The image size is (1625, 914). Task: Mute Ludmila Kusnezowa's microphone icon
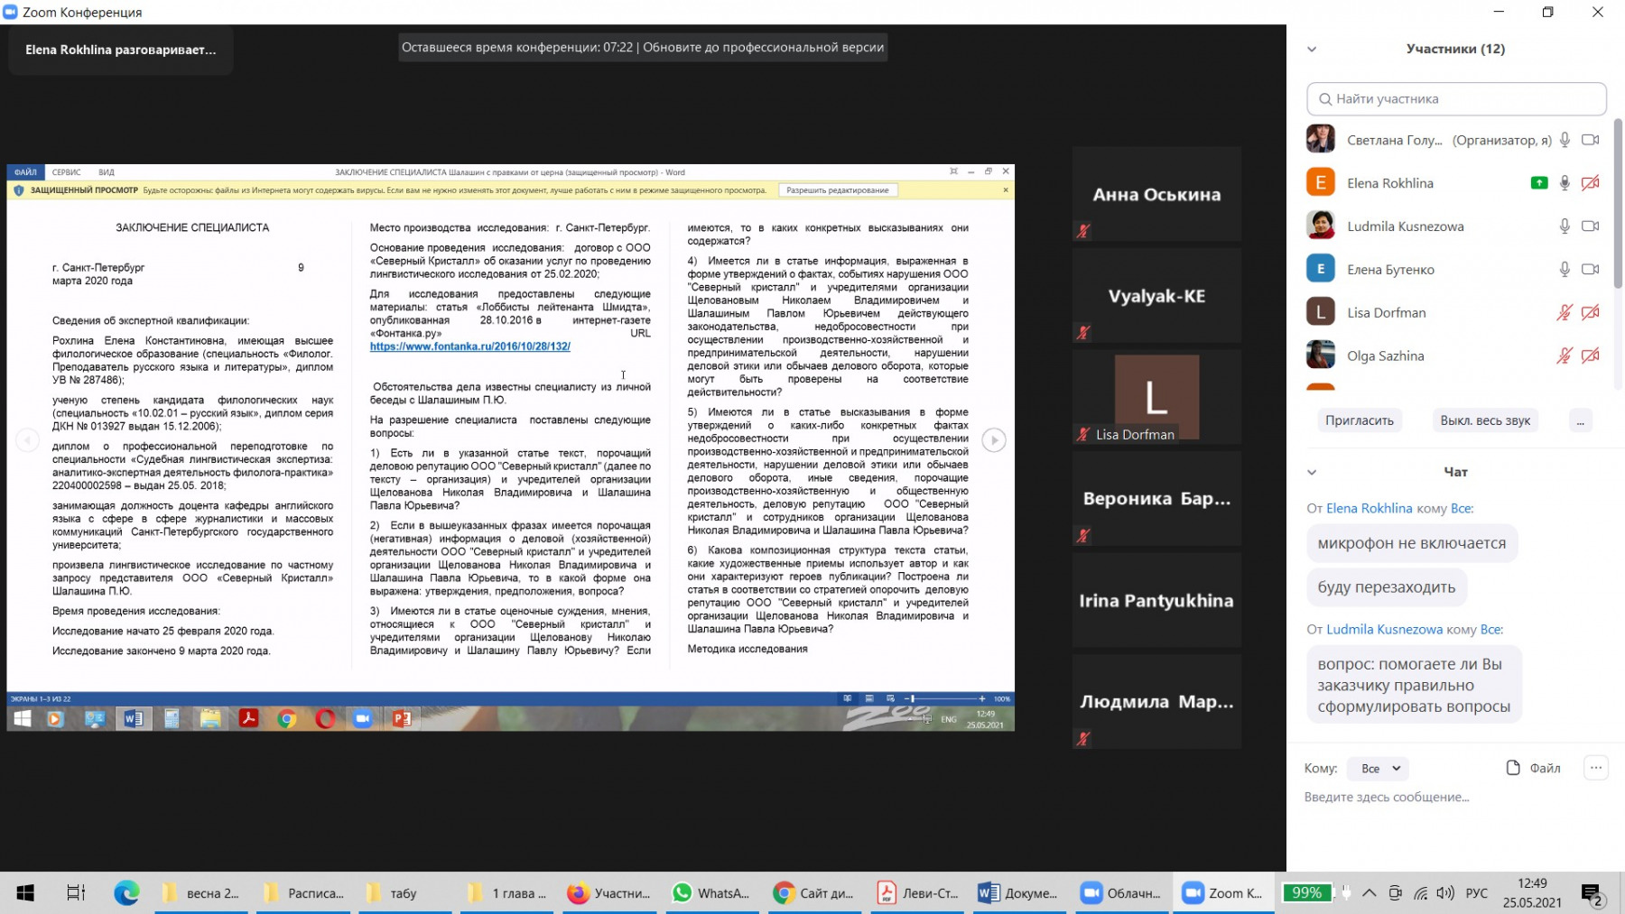(1565, 226)
